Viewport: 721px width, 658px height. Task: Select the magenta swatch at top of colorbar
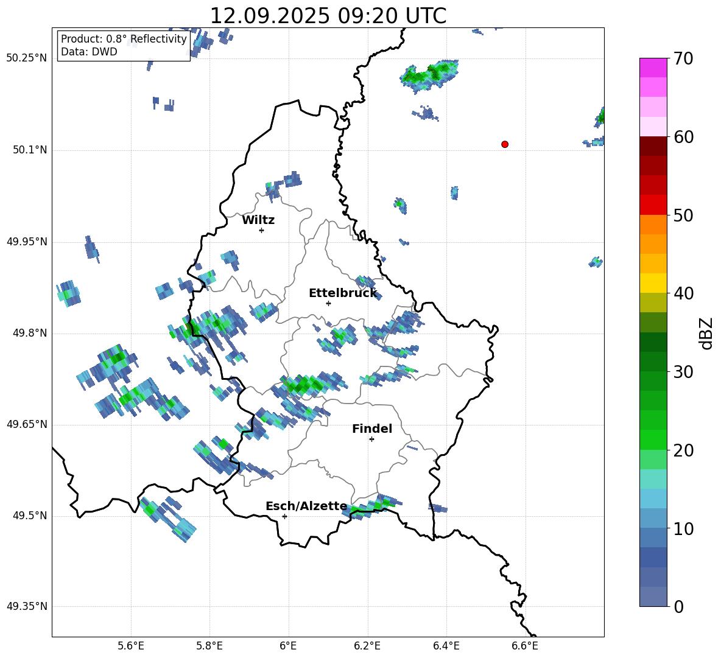tap(653, 68)
